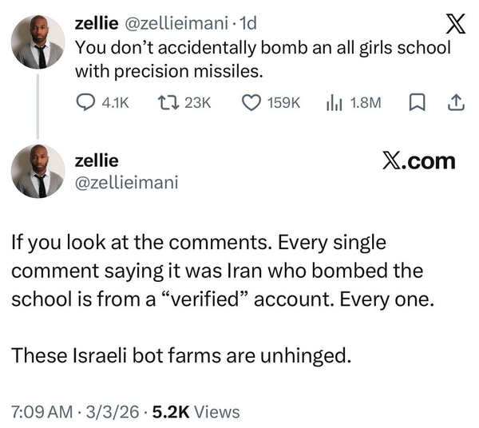Open the lower zellie profile picture
The image size is (479, 428).
[x=38, y=171]
